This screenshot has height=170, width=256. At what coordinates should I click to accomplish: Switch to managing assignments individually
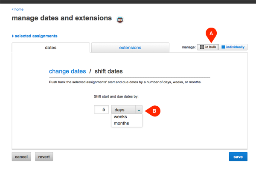point(233,47)
